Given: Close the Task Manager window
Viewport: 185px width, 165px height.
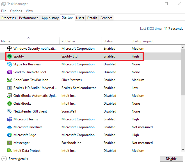Looking at the screenshot, I should point(179,4).
